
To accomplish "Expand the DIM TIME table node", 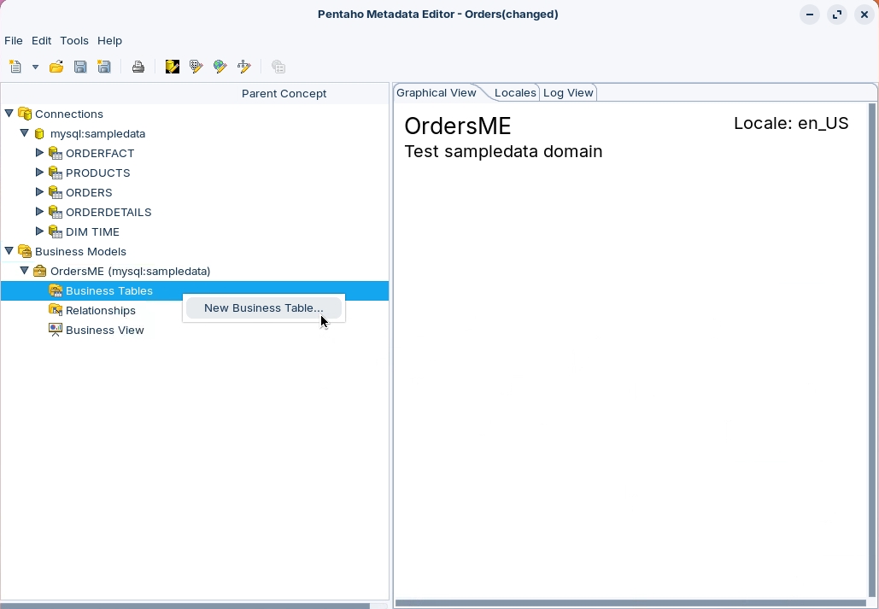I will coord(39,231).
